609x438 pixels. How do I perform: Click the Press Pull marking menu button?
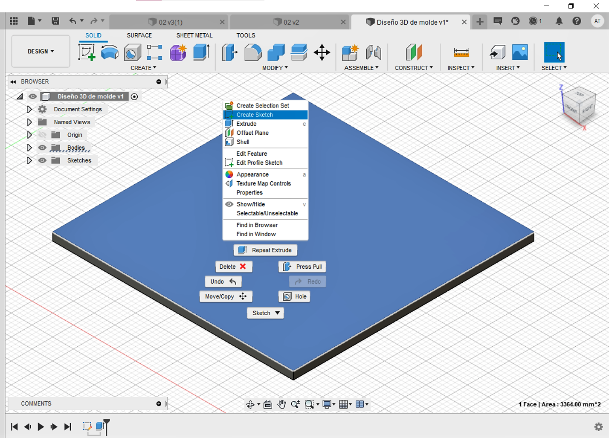(x=302, y=267)
